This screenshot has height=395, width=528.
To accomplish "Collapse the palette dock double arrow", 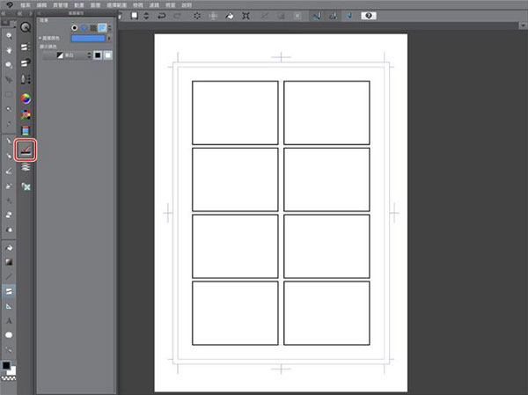I will 20,13.
